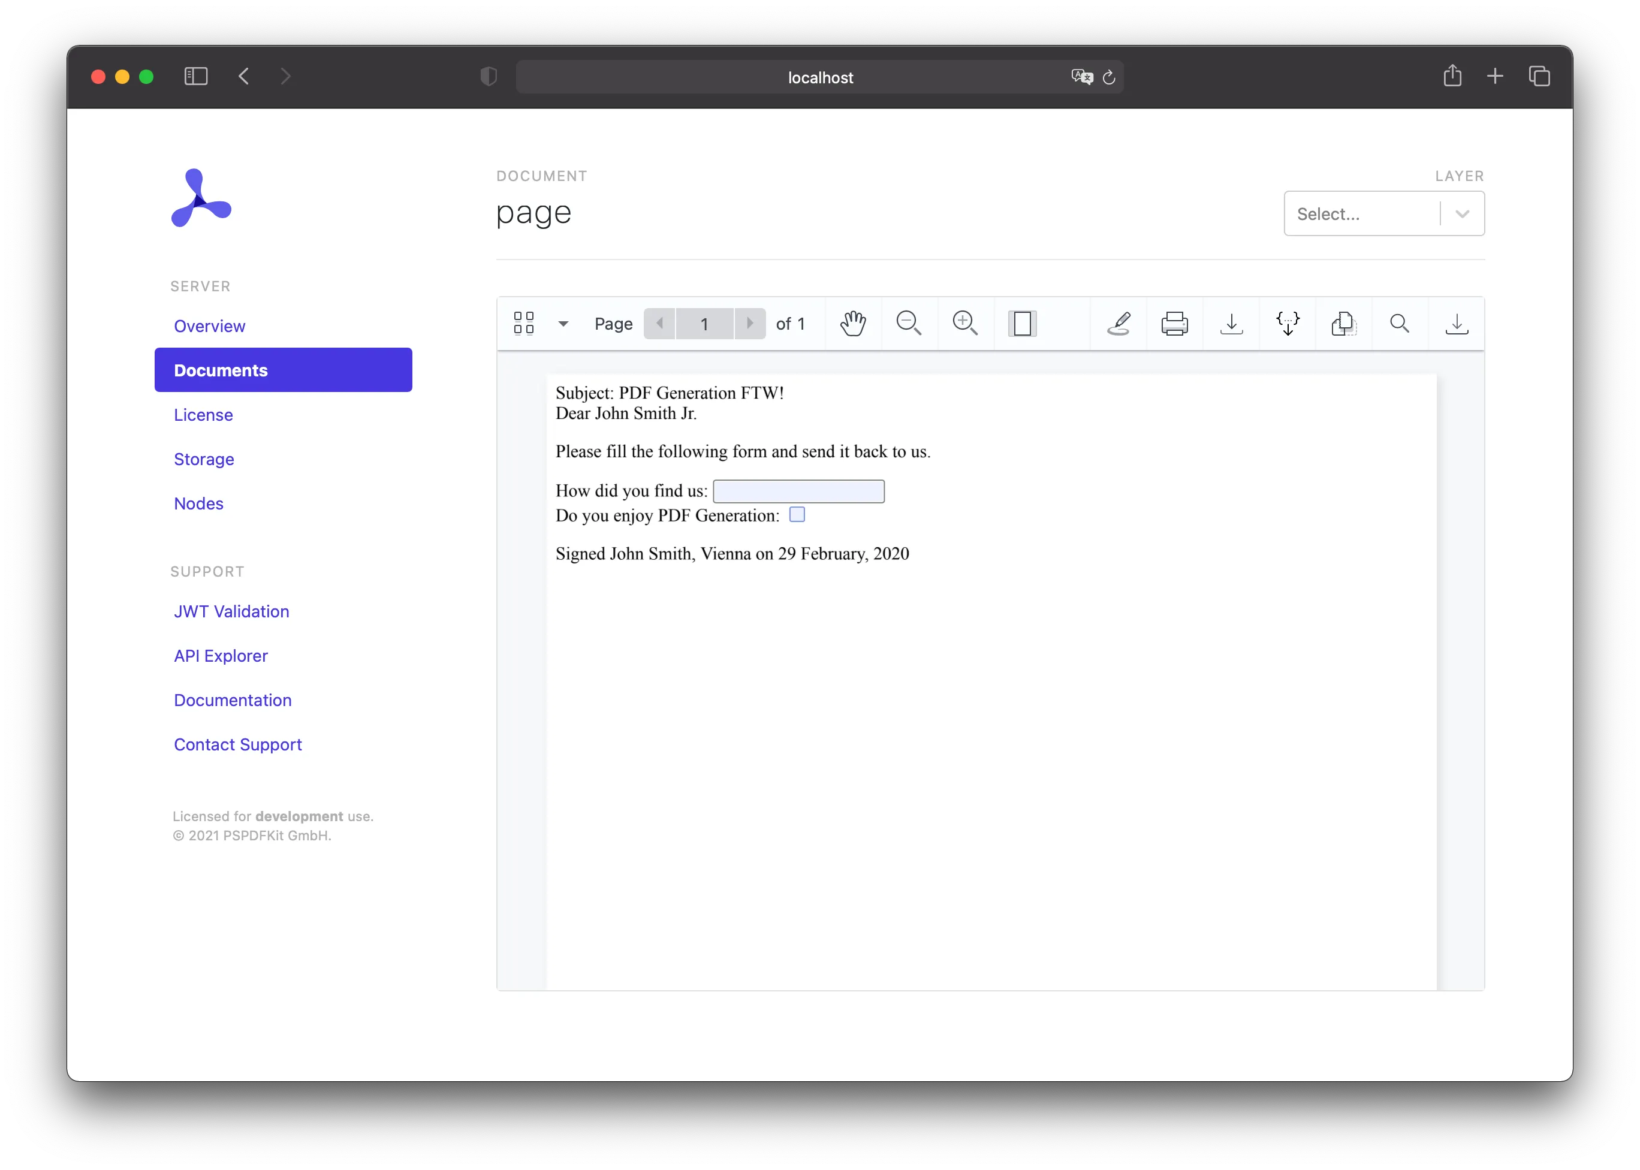Open the search within document tool
This screenshot has height=1170, width=1640.
click(1398, 324)
